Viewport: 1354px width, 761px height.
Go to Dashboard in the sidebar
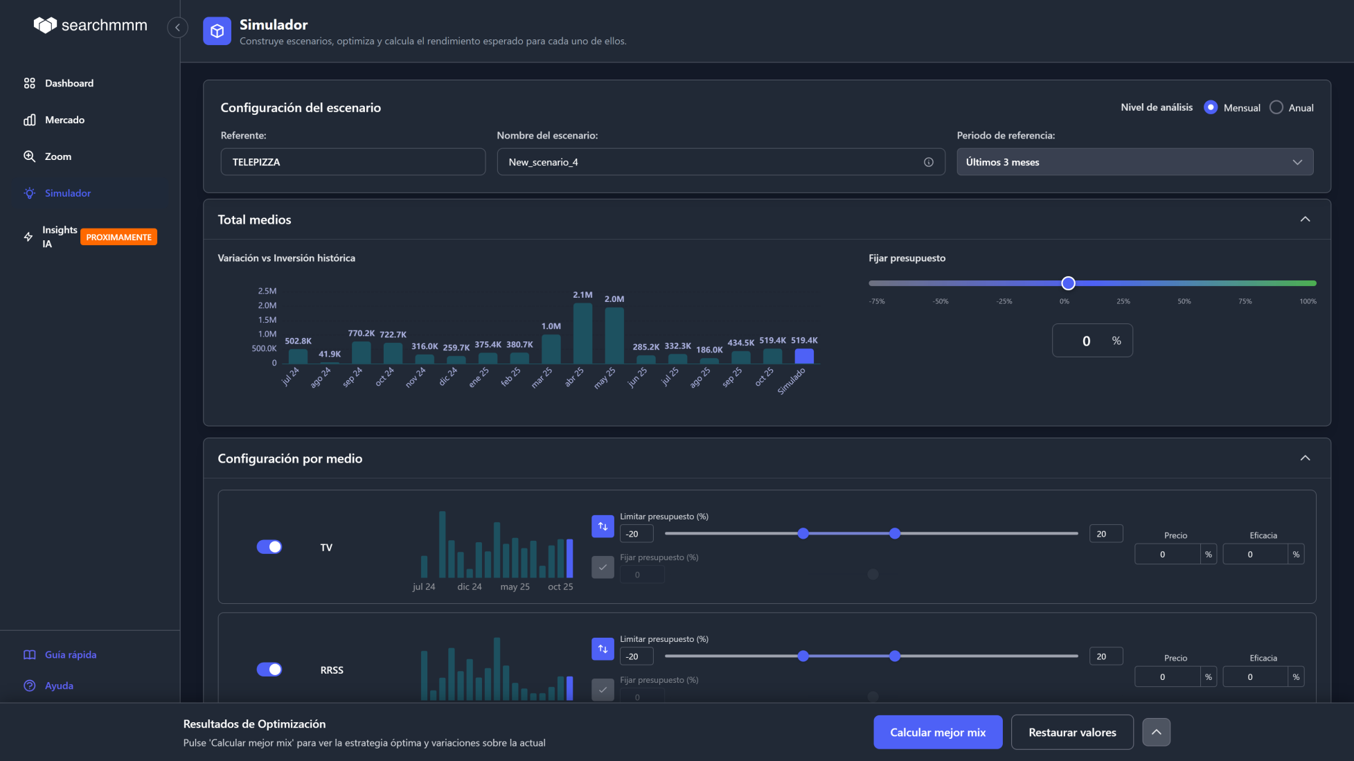point(69,83)
